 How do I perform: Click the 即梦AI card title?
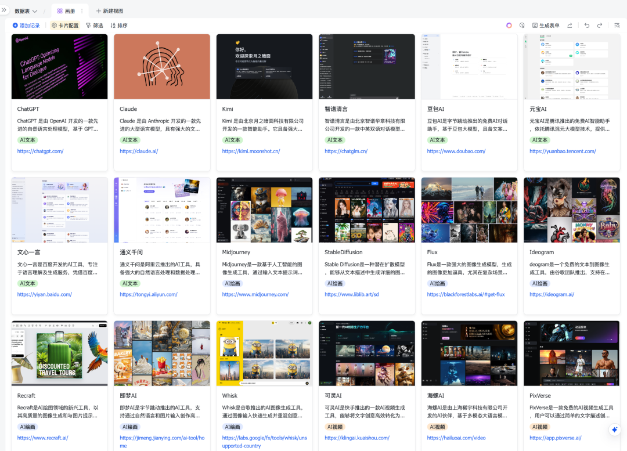tap(128, 395)
